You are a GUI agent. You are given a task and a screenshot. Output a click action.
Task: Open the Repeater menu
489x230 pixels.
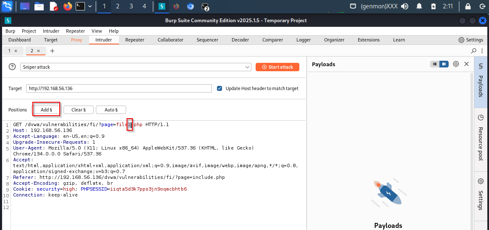(x=75, y=31)
